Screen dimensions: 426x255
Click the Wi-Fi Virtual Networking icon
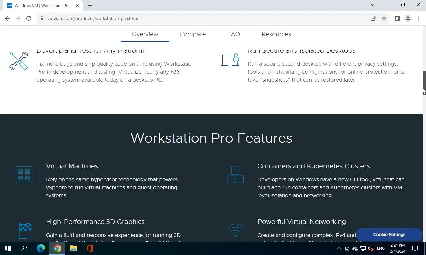coord(235,230)
